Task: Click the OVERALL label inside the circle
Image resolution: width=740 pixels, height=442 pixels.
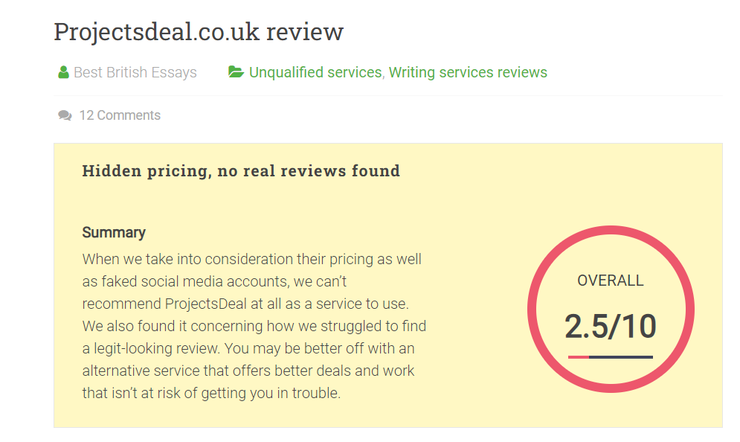Action: [610, 281]
